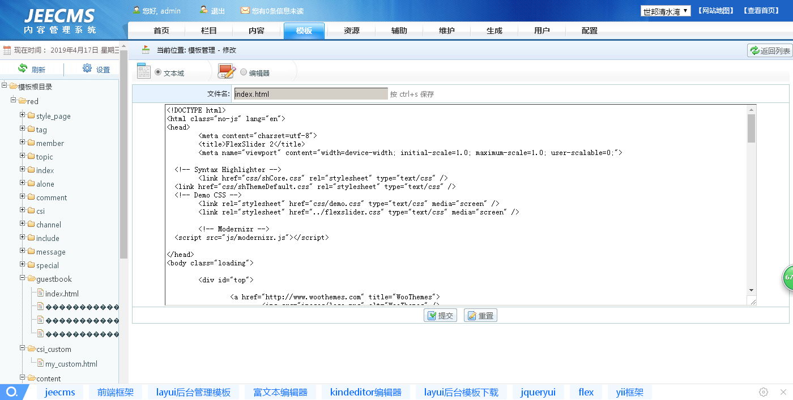Screen dimensions: 793x400
Task: Click the 退出 logout link
Action: coord(218,11)
